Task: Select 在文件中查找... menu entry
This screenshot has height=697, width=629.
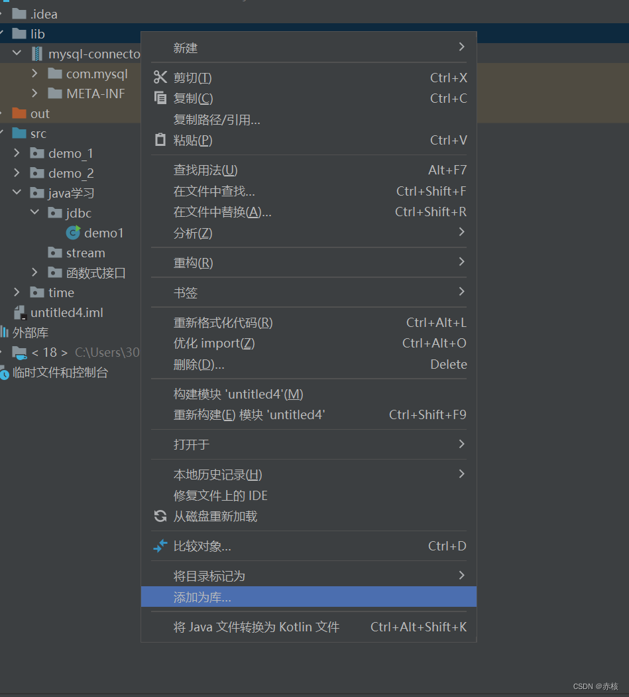Action: pos(309,191)
